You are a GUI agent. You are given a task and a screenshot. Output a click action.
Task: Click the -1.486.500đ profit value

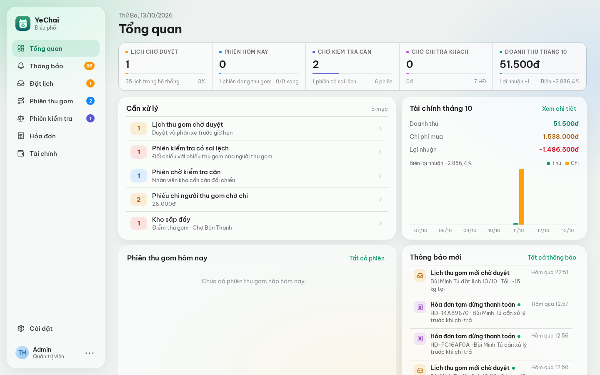tap(559, 149)
